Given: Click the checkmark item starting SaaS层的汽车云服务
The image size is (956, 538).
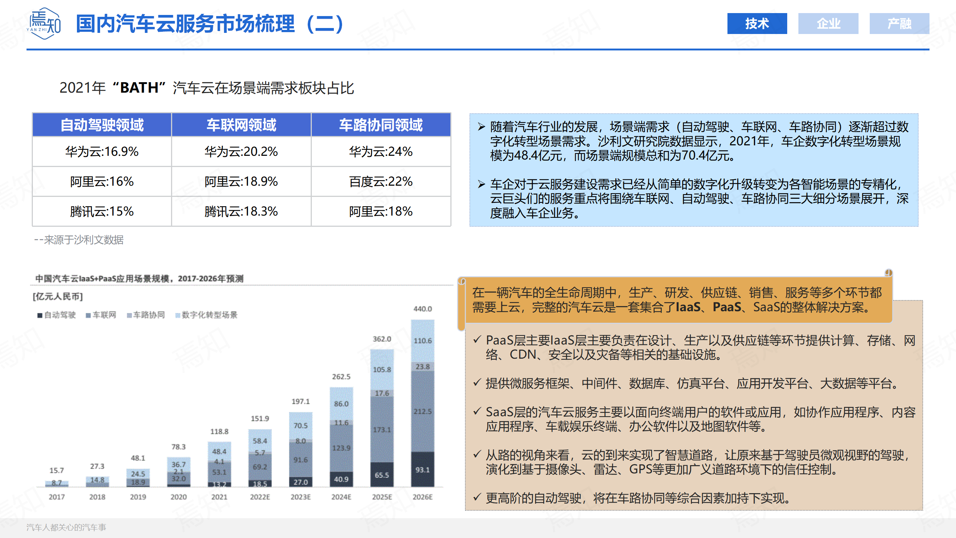Looking at the screenshot, I should tap(695, 419).
